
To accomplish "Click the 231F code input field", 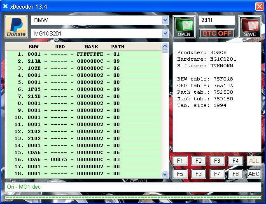I will (x=217, y=20).
